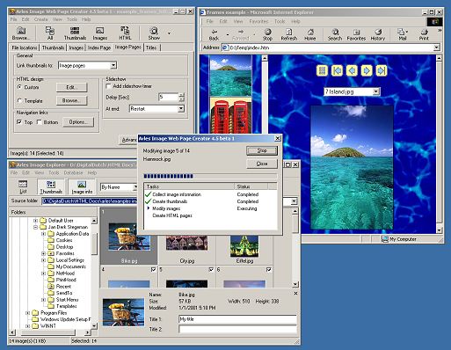
Task: Click Print in Internet Explorer toolbar
Action: pos(424,34)
